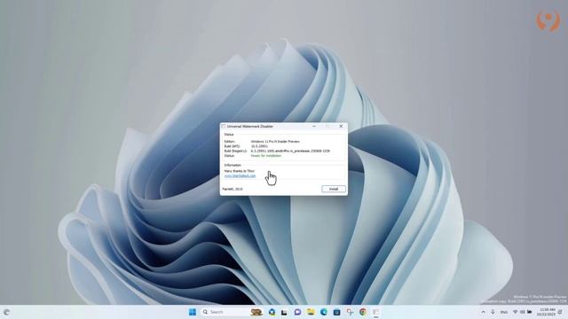The height and width of the screenshot is (319, 568).
Task: Minimize the Universal Watermark Disabler window
Action: [314, 126]
